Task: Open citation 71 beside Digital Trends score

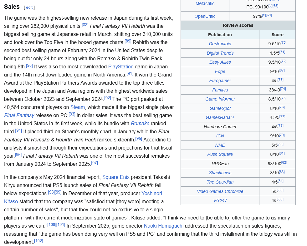Action: point(282,52)
